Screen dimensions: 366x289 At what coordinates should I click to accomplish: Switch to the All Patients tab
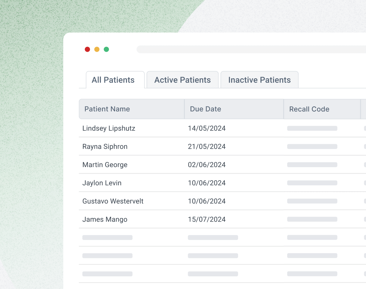(x=113, y=80)
